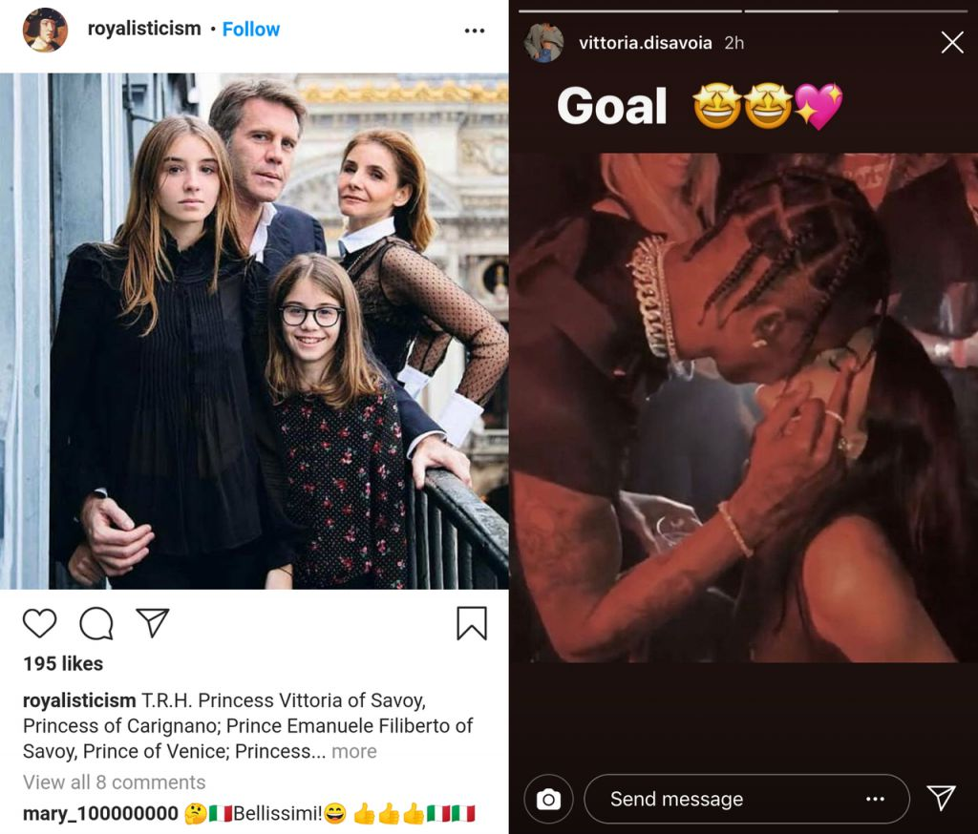Open vittoria.disavoia's story avatar
The image size is (978, 834).
click(544, 43)
